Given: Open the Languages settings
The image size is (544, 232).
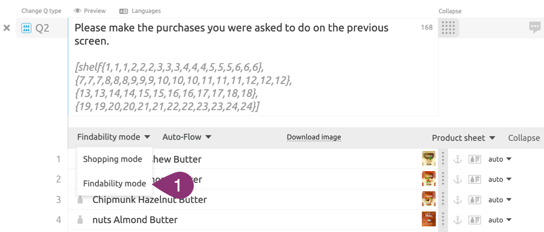Looking at the screenshot, I should tap(140, 11).
